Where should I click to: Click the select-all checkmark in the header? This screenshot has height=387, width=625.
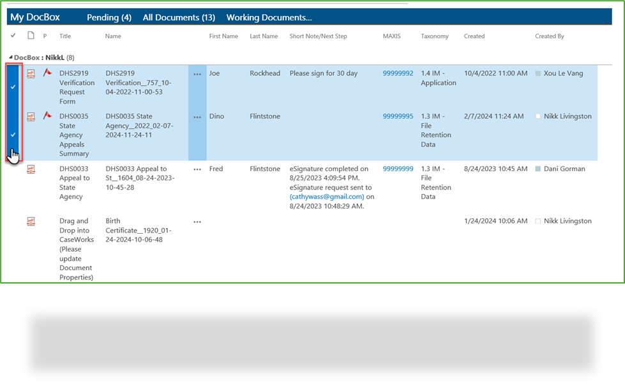pyautogui.click(x=13, y=36)
